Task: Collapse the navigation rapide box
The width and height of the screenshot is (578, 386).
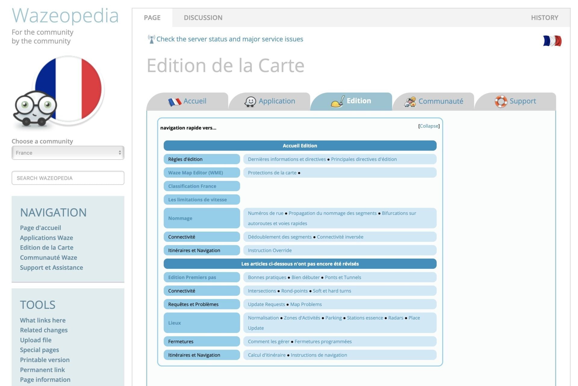Action: [429, 126]
